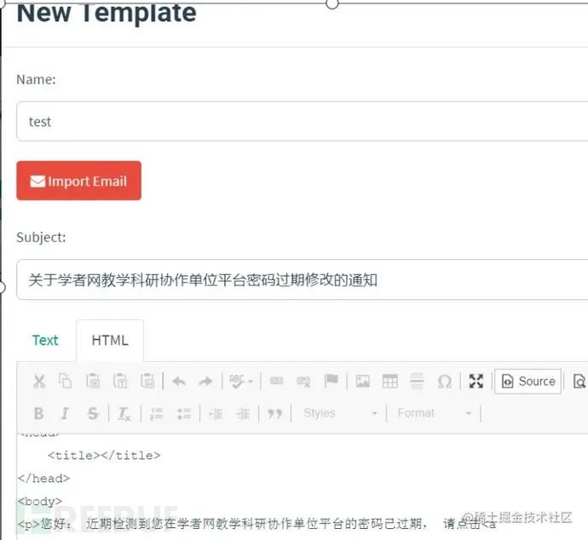The width and height of the screenshot is (588, 540).
Task: Click the Subject input field
Action: pyautogui.click(x=303, y=279)
